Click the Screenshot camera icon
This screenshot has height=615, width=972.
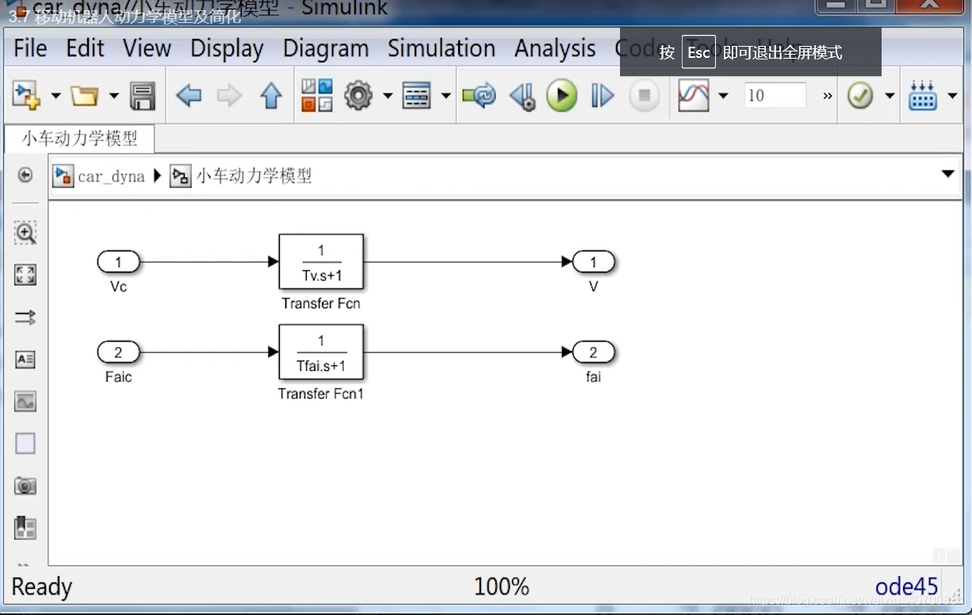point(25,486)
